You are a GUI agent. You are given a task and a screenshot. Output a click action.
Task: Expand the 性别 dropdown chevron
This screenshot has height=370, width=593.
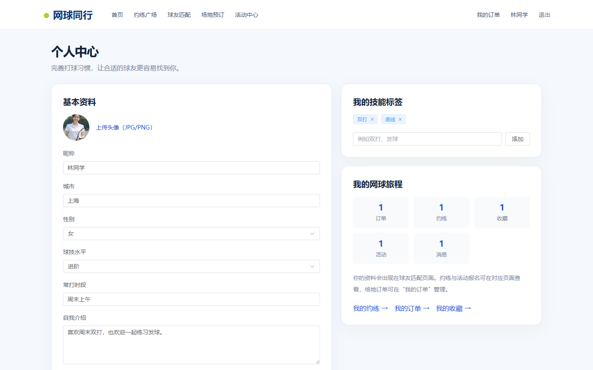[x=312, y=234]
